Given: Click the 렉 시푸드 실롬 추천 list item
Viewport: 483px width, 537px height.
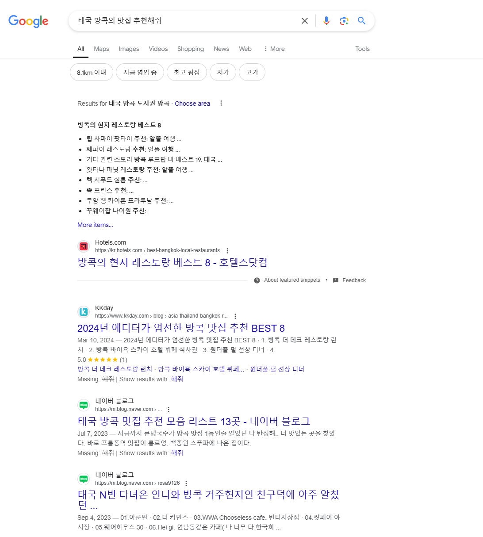Looking at the screenshot, I should [117, 180].
